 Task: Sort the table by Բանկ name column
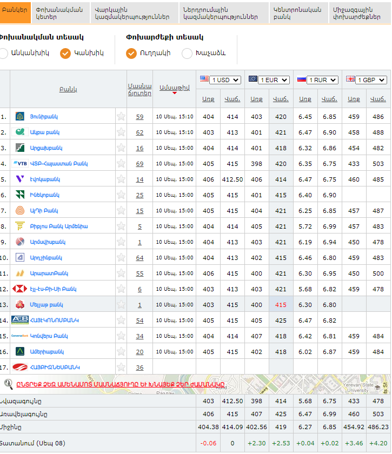coord(68,89)
